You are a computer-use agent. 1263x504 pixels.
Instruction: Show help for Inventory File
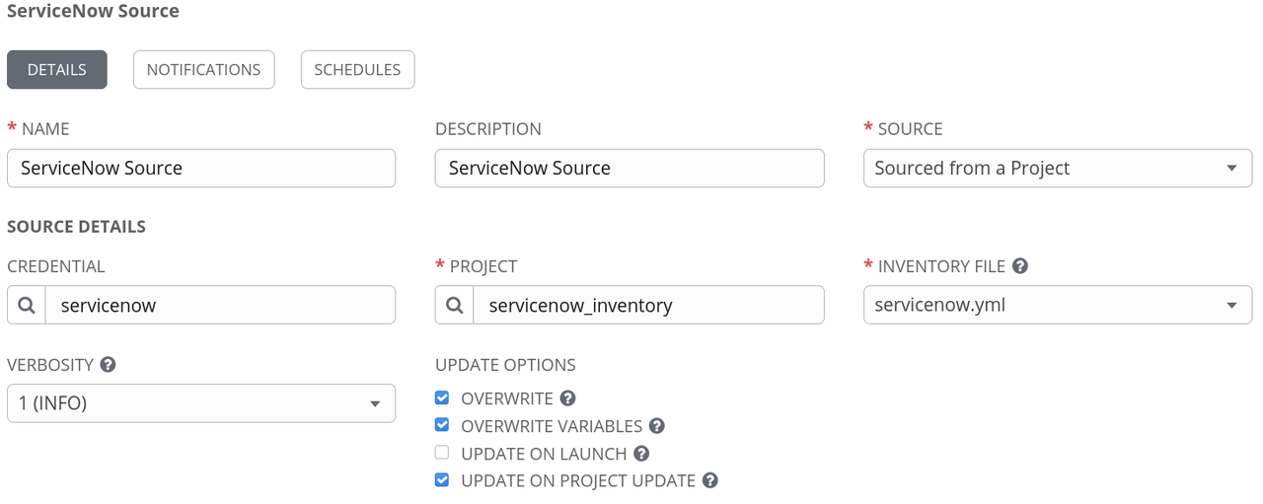pos(1020,266)
